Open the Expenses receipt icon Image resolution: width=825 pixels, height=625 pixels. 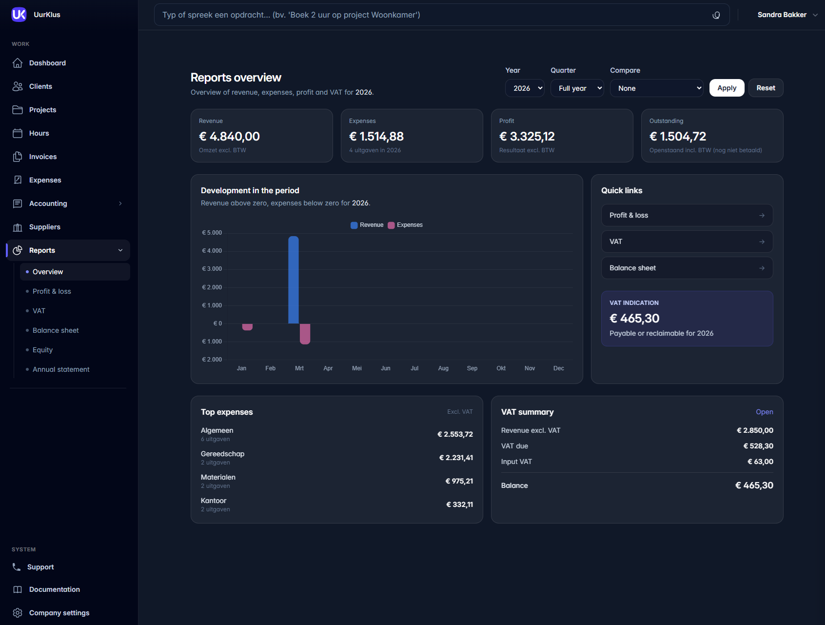point(18,180)
